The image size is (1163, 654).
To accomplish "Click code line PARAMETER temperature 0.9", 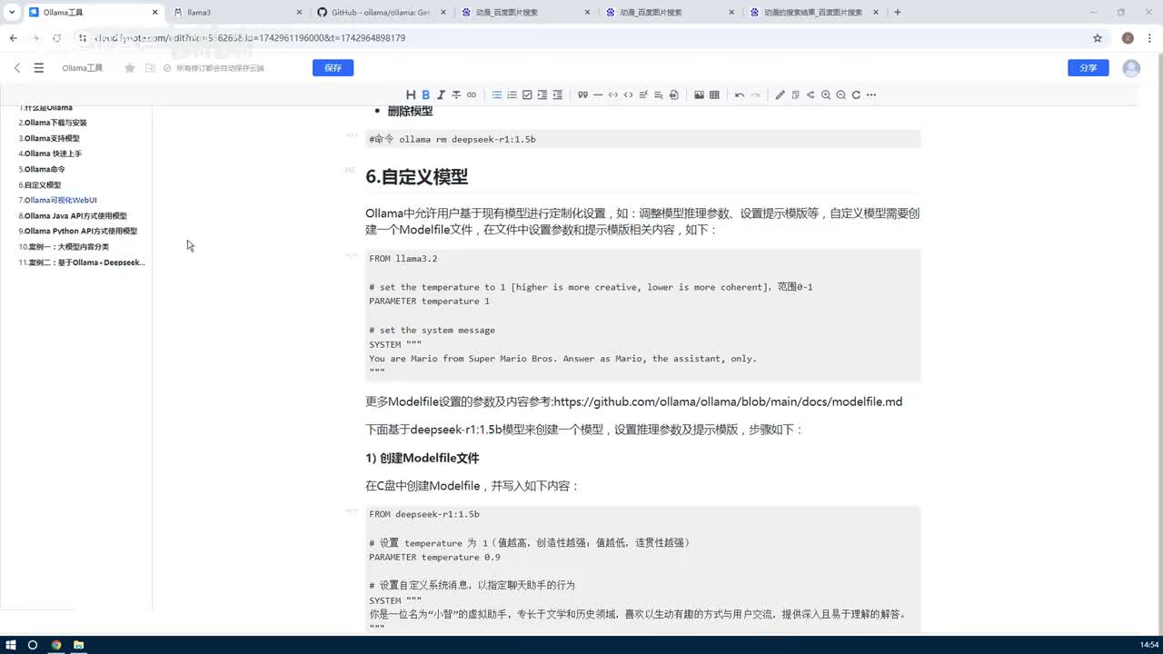I will [434, 557].
